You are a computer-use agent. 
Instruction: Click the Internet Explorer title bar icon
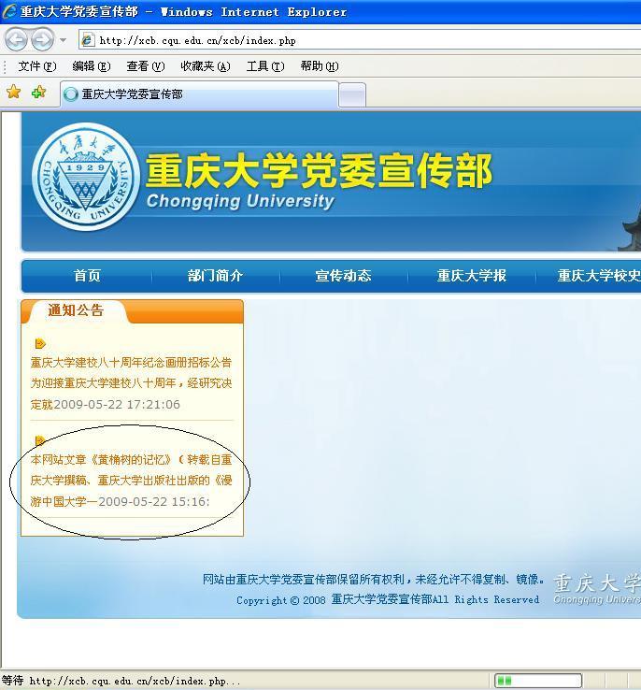(x=8, y=11)
